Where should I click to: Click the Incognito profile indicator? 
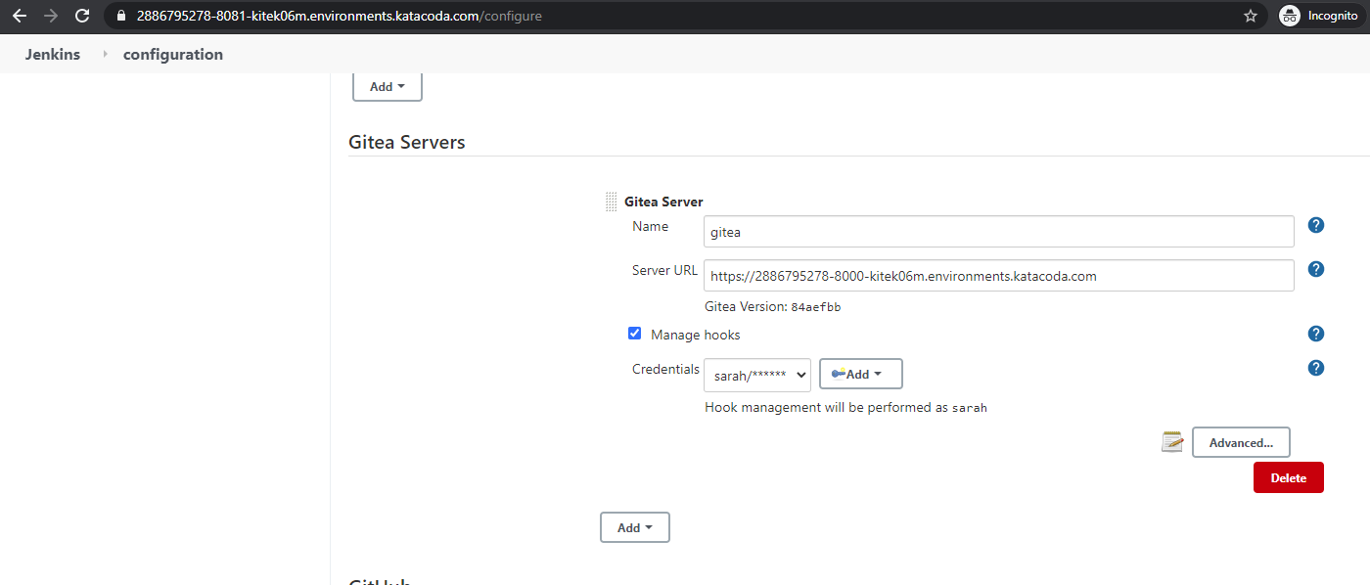tap(1318, 16)
